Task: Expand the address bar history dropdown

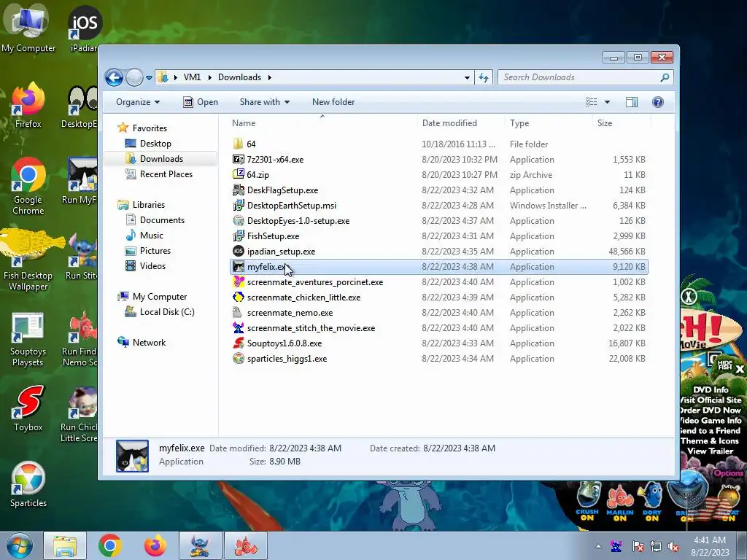Action: point(467,77)
